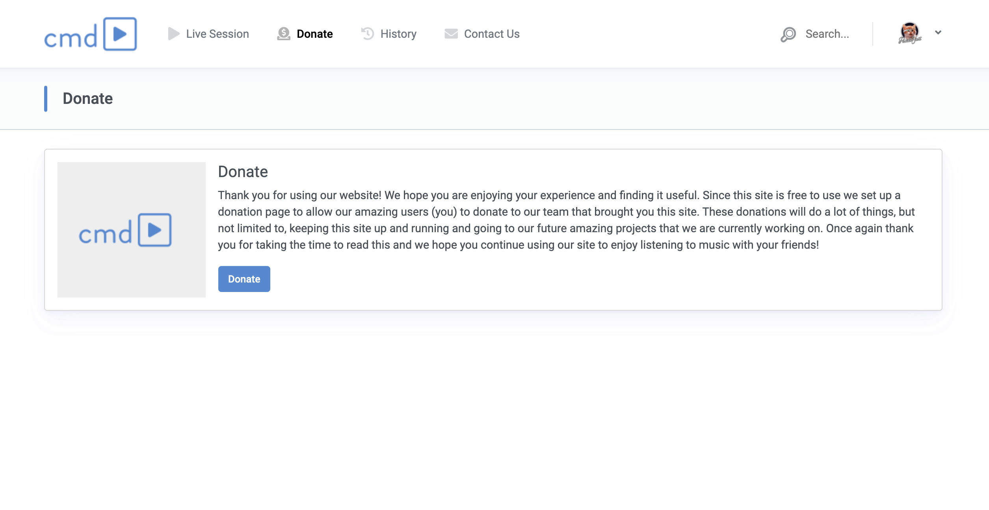This screenshot has width=989, height=510.
Task: Click the History clock icon
Action: (368, 34)
